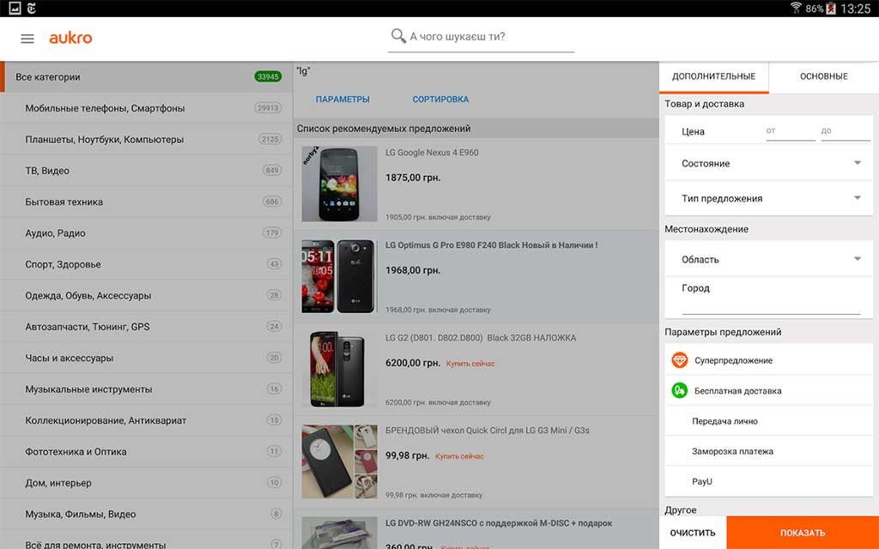Screen dimensions: 879x549
Task: Tap the aukro logo
Action: click(x=70, y=38)
